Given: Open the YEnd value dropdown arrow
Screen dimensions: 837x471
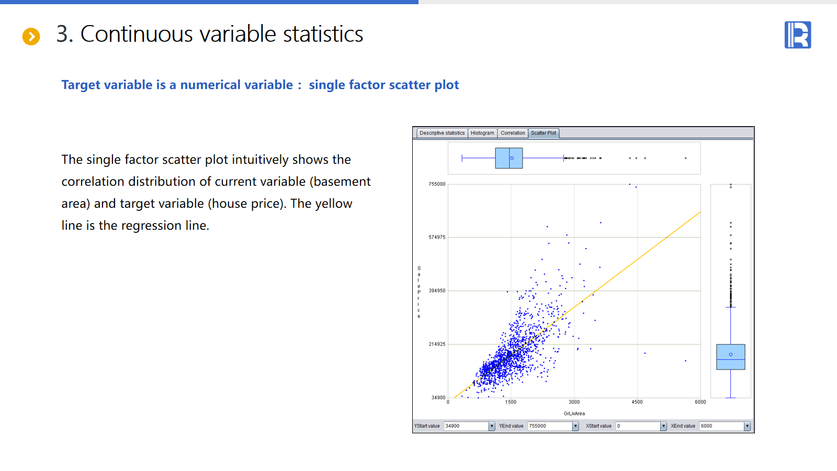Looking at the screenshot, I should point(575,426).
